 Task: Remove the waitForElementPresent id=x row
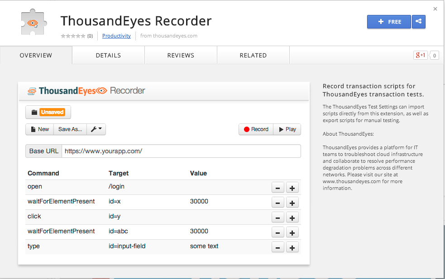point(278,203)
